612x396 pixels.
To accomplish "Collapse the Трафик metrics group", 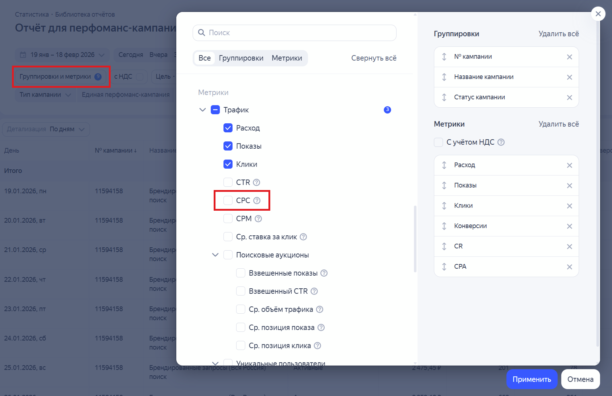I will pos(202,110).
